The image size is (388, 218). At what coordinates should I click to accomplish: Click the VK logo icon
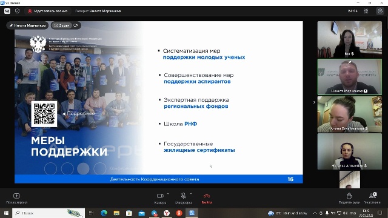point(7,11)
